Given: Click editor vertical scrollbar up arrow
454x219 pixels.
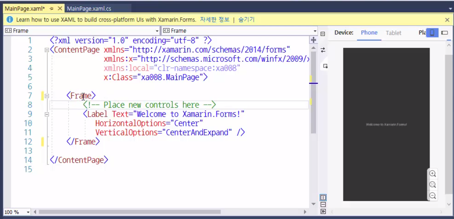Looking at the screenshot, I should [x=313, y=47].
